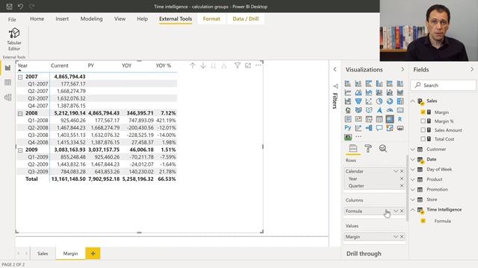Save the report with the disk icon
The height and width of the screenshot is (268, 478).
(x=9, y=7)
